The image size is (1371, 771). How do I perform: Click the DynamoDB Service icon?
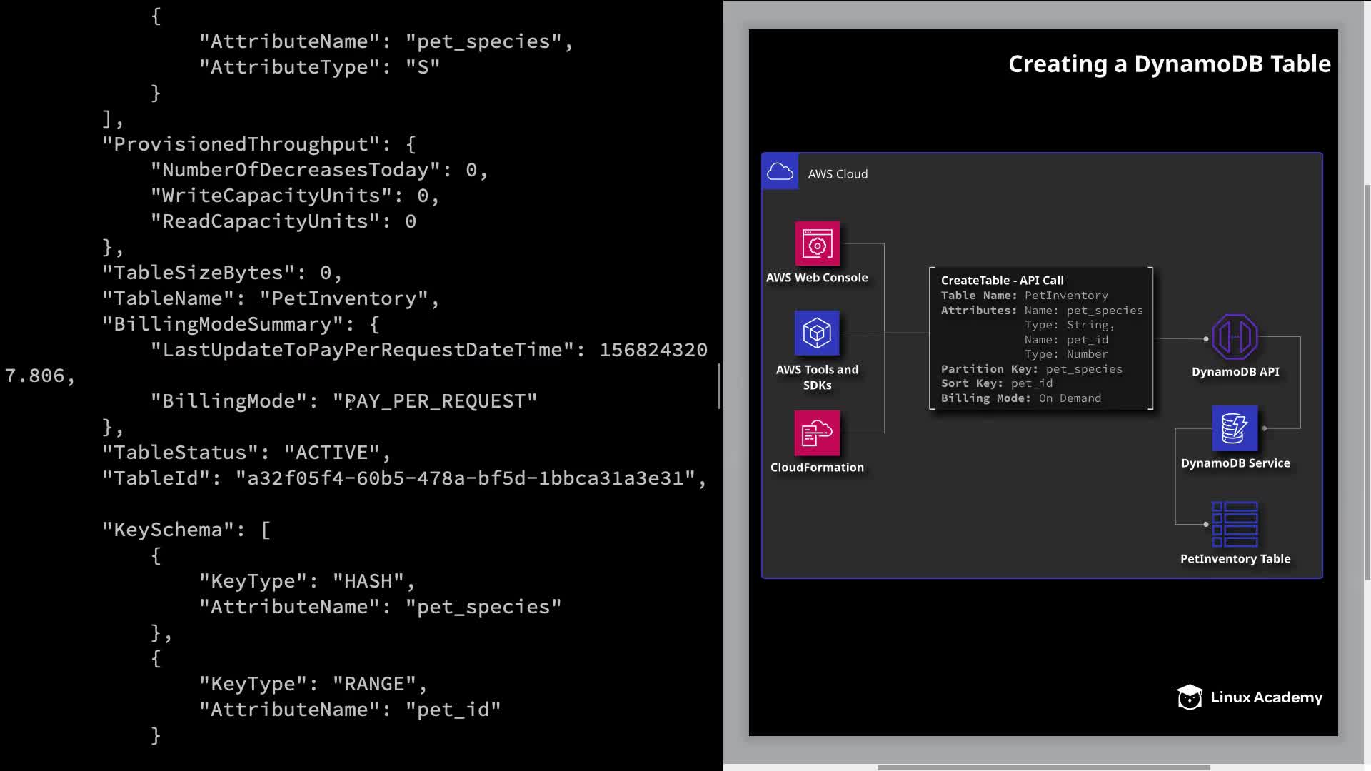click(x=1235, y=428)
